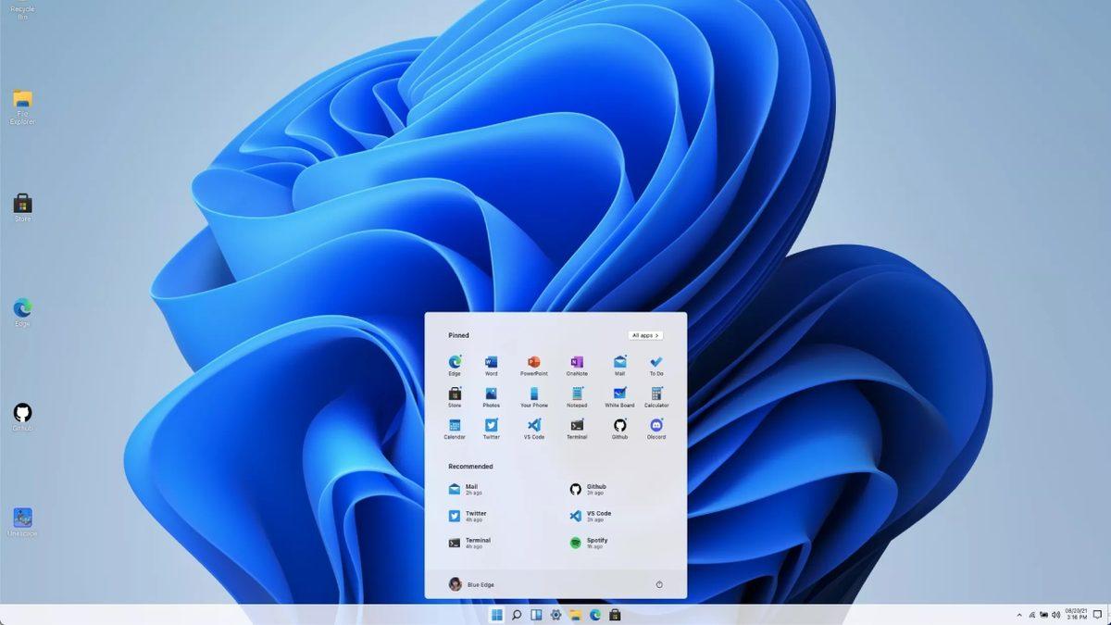The height and width of the screenshot is (625, 1111).
Task: Open Photos from the pinned apps
Action: [491, 394]
